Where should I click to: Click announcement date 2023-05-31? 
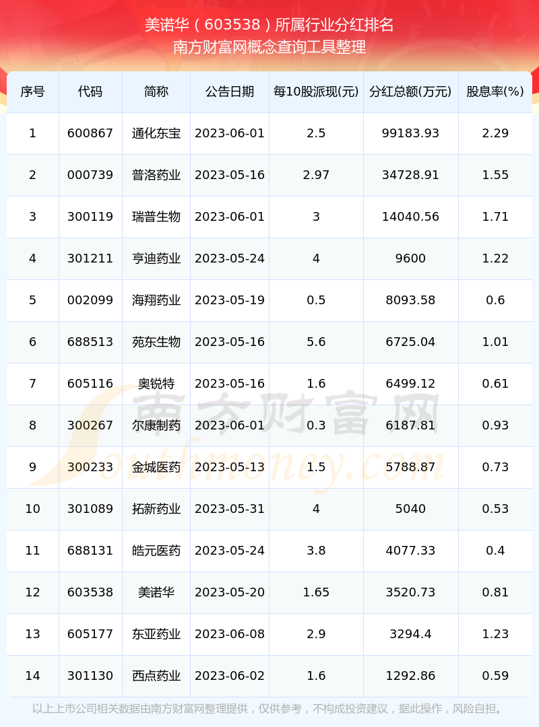(x=230, y=509)
